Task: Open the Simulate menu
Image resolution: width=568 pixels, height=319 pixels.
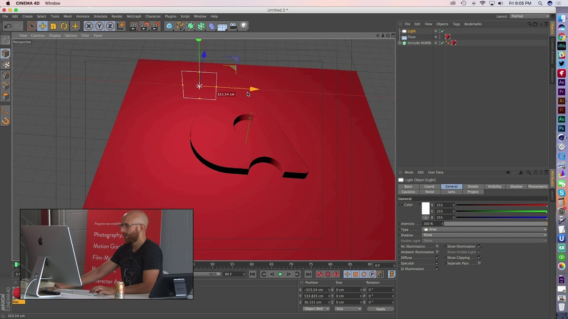Action: [100, 16]
